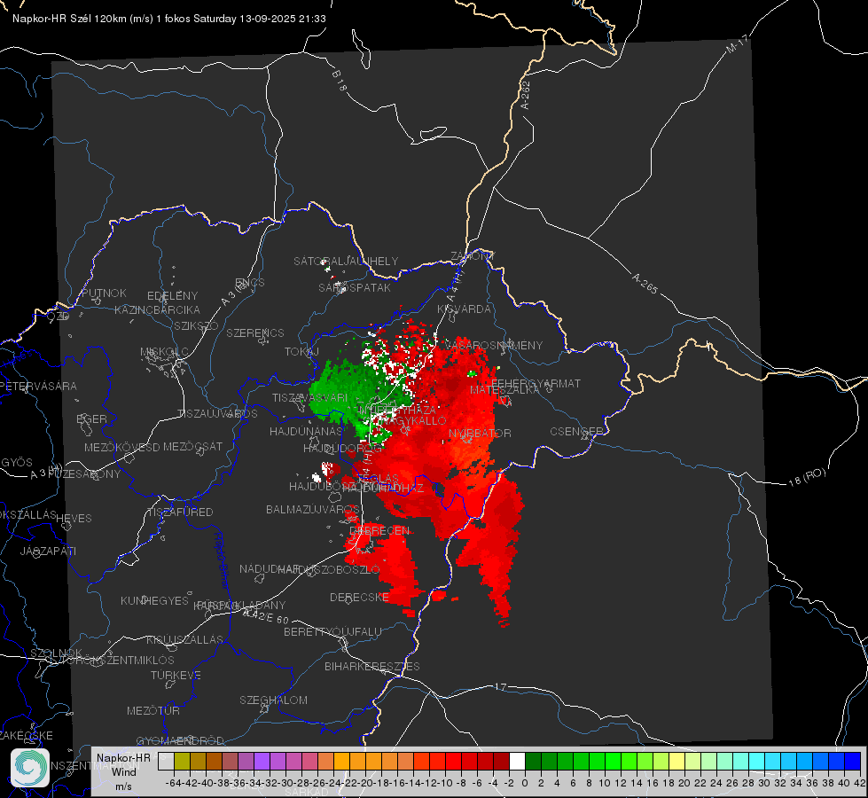Click the yellow legend swatch between 18 and 20

point(676,761)
